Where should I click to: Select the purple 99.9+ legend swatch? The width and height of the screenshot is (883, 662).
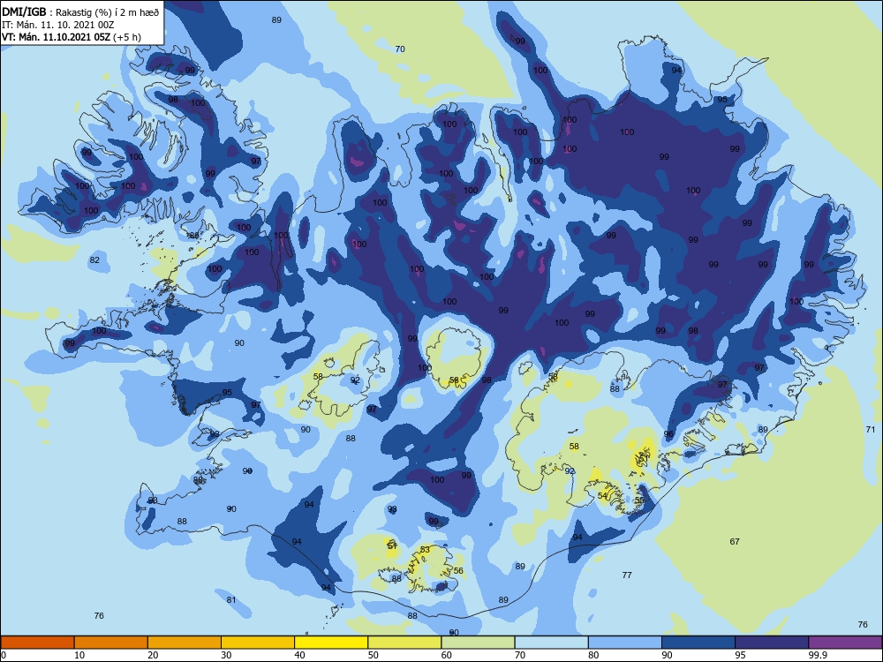point(845,643)
